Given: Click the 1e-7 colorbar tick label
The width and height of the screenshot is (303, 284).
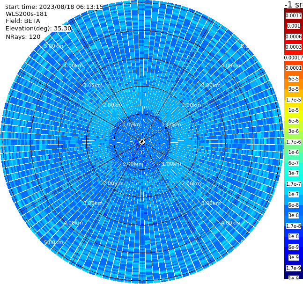Looking at the screenshot, I should (x=294, y=194).
